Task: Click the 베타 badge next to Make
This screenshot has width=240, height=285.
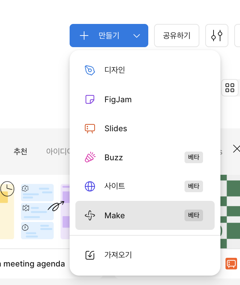Action: [x=194, y=215]
